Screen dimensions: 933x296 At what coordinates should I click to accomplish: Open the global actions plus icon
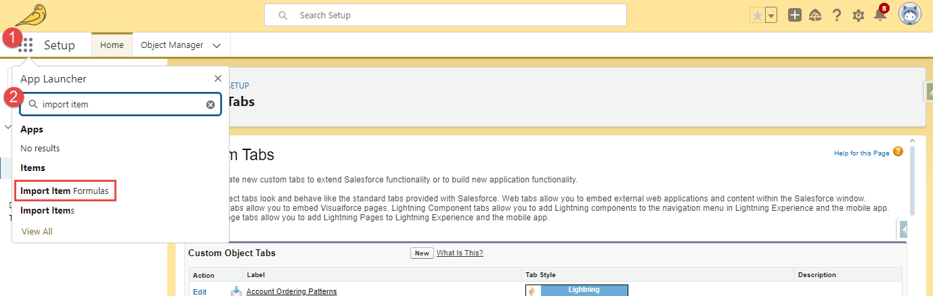[x=795, y=15]
